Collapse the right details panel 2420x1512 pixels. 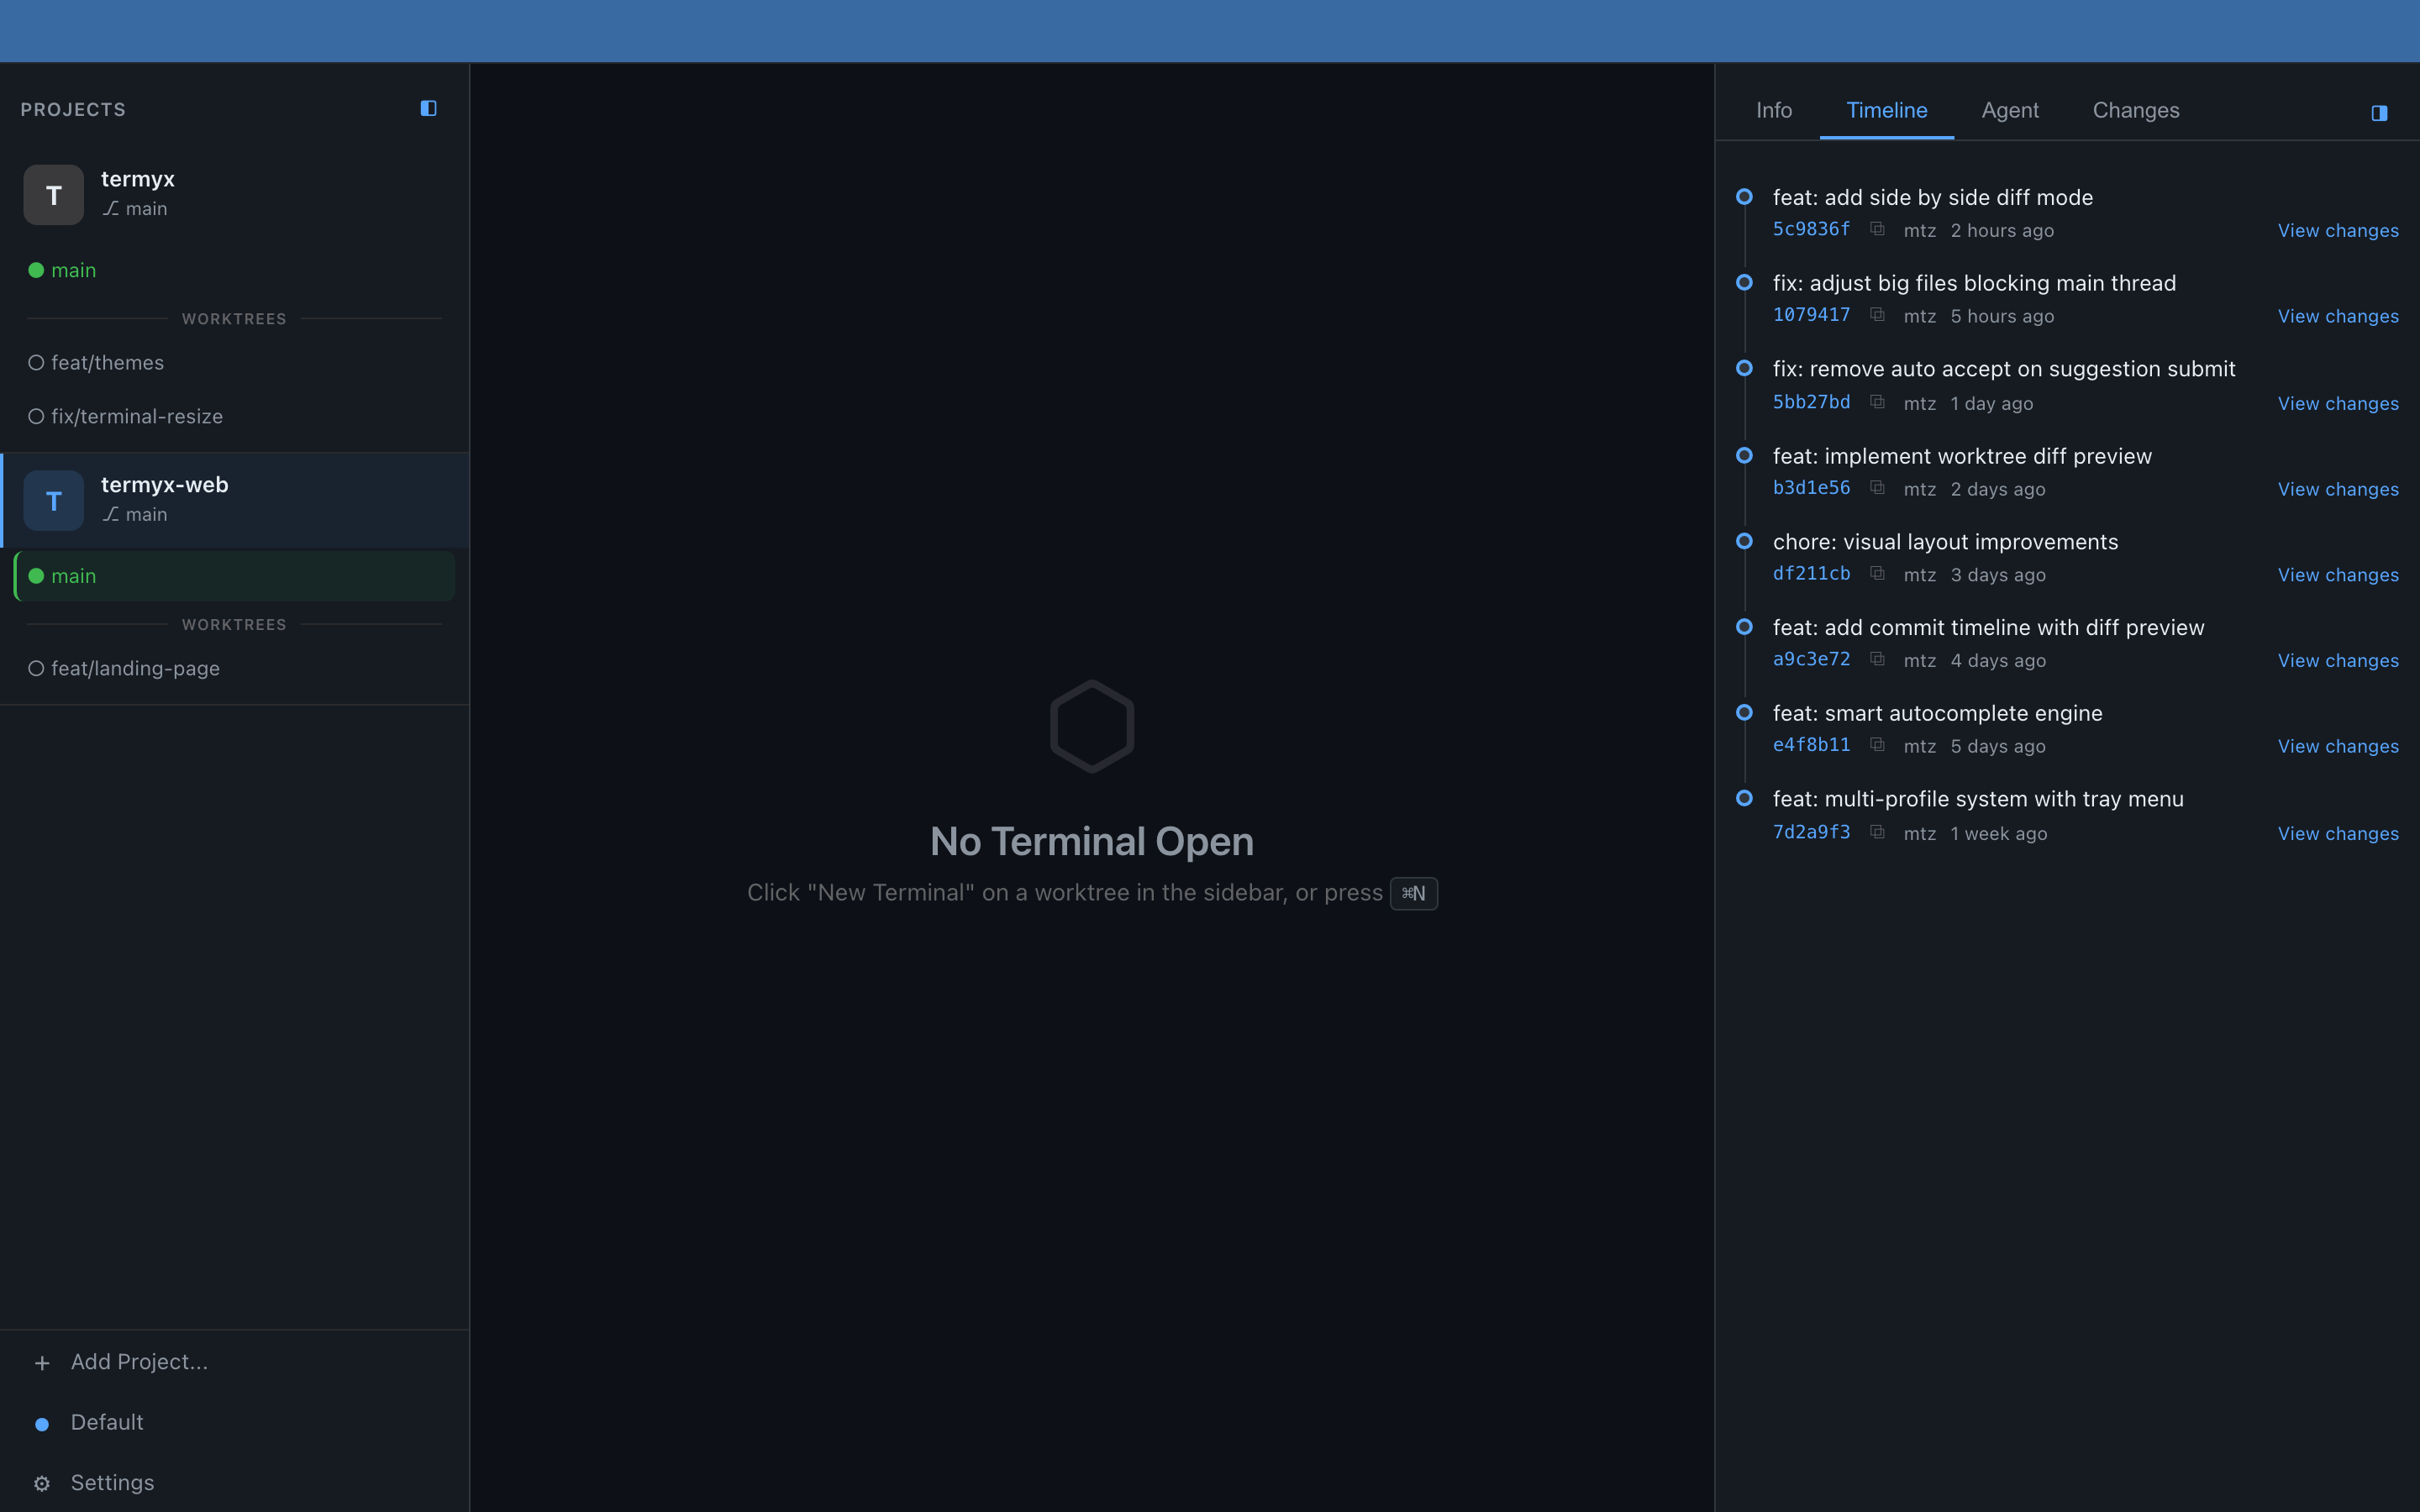[2380, 113]
